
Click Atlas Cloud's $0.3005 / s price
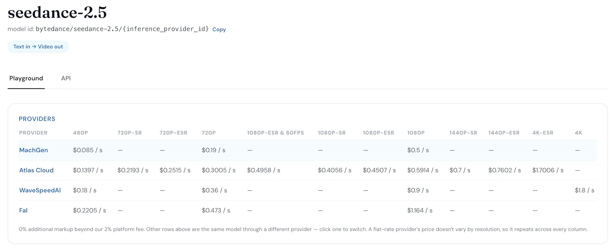(219, 170)
